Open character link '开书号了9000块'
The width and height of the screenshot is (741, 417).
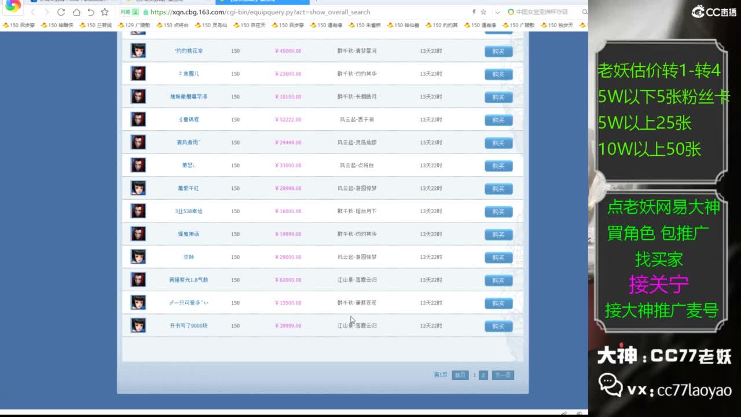click(189, 326)
